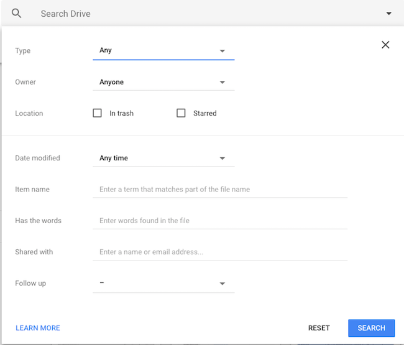Expand the Follow up dropdown
404x345 pixels.
(163, 283)
